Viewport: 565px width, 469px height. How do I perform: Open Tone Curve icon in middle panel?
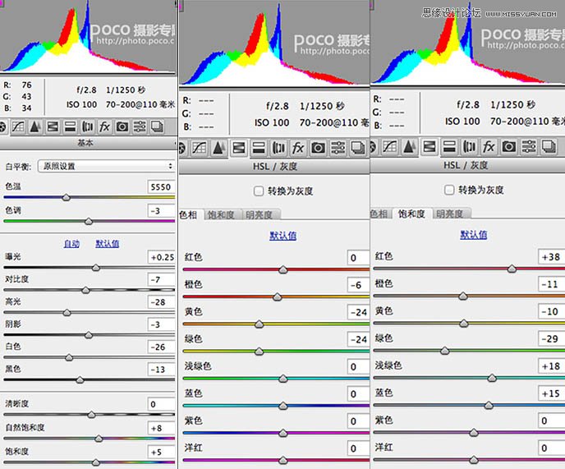click(x=199, y=148)
